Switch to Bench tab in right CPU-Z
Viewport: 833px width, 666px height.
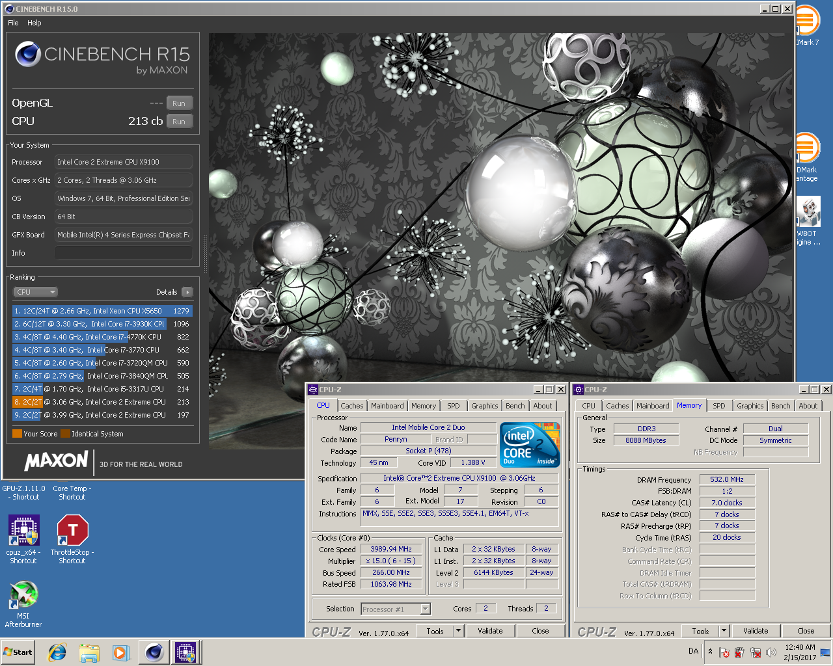781,406
